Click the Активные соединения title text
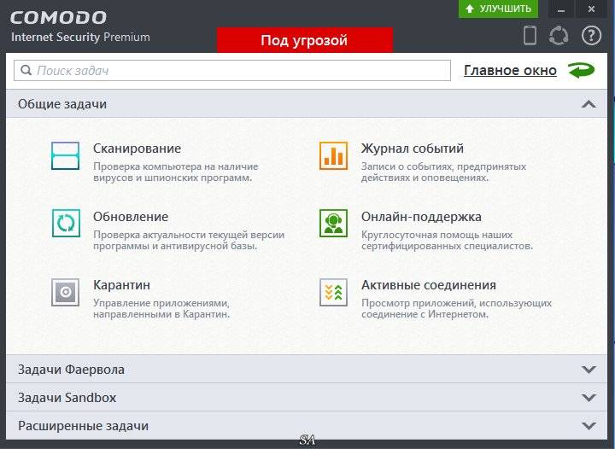 pos(428,285)
